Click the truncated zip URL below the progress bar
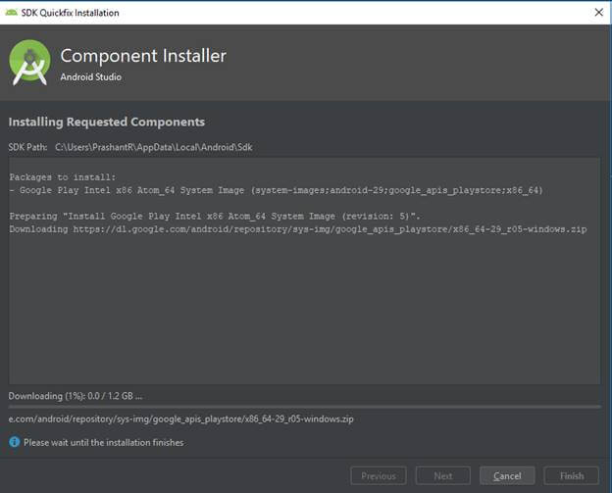This screenshot has width=612, height=493. [181, 419]
